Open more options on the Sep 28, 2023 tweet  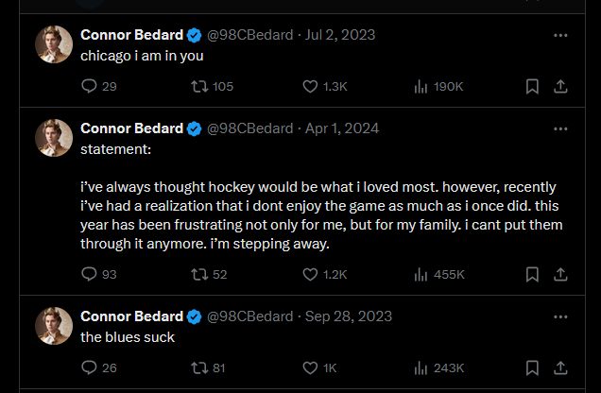560,316
